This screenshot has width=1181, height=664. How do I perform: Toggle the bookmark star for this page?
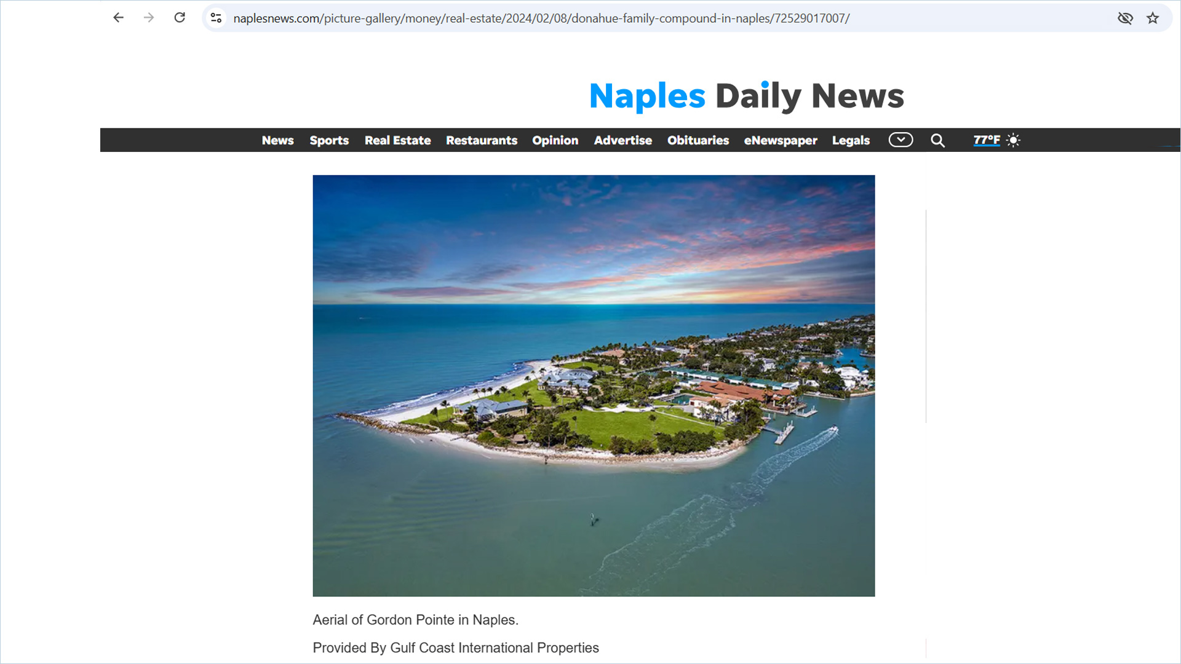click(1153, 17)
